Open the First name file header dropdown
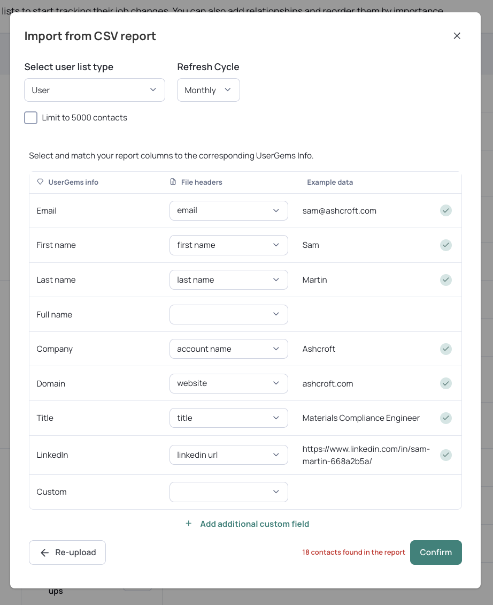Viewport: 493px width, 605px height. click(228, 245)
